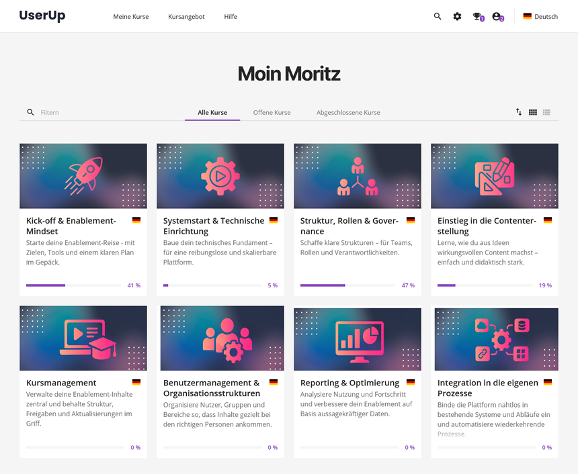Viewport: 578px width, 474px height.
Task: Click the gear play icon on Systemstart course
Action: coord(220,176)
